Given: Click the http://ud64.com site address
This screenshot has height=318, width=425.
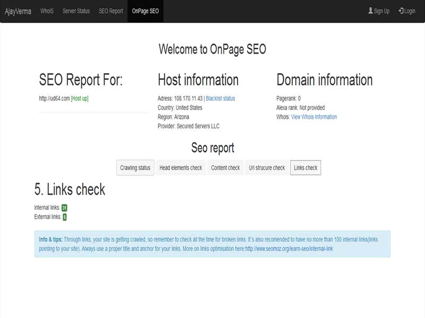Looking at the screenshot, I should pos(53,98).
